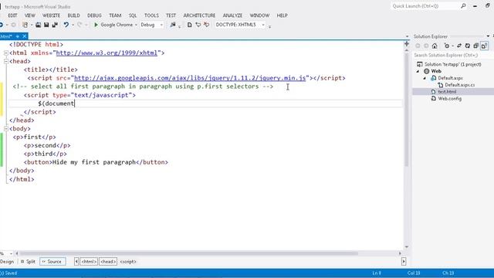Collapse the html element outline box
This screenshot has height=278, width=494.
click(6, 53)
